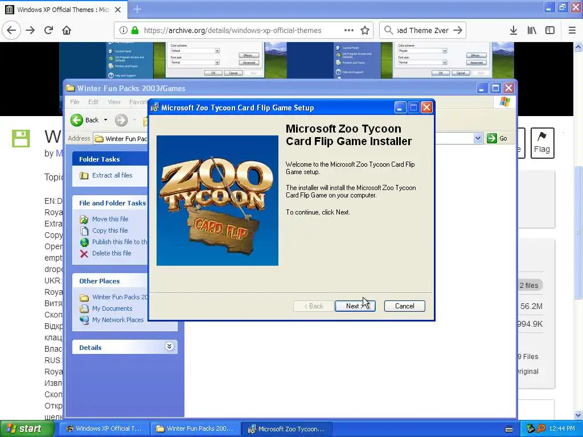This screenshot has height=437, width=583.
Task: Open the File menu in Explorer
Action: coord(75,102)
